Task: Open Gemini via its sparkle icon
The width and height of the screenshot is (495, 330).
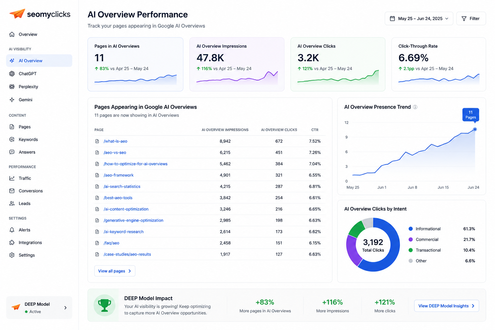Action: (x=12, y=100)
